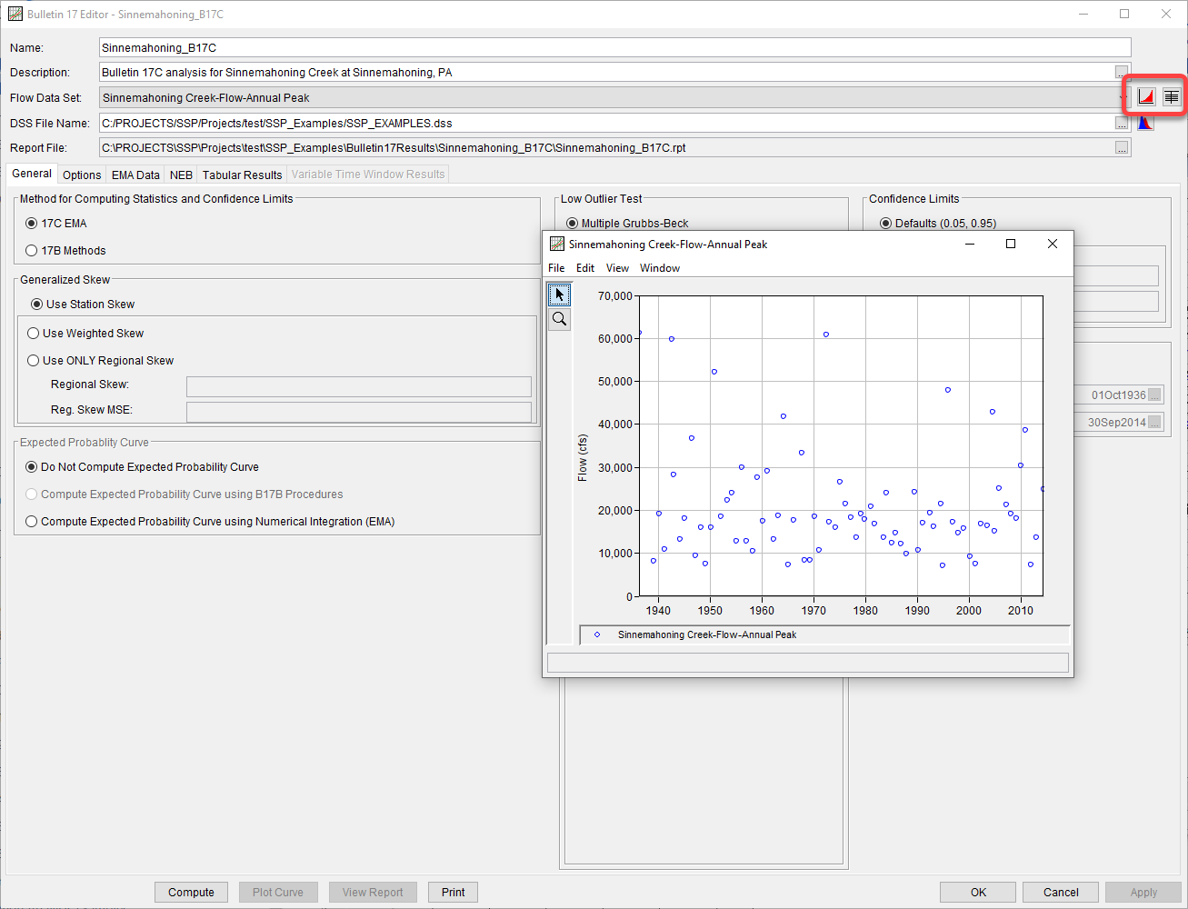Viewport: 1188px width, 909px height.
Task: Open View menu in plot window
Action: (x=617, y=268)
